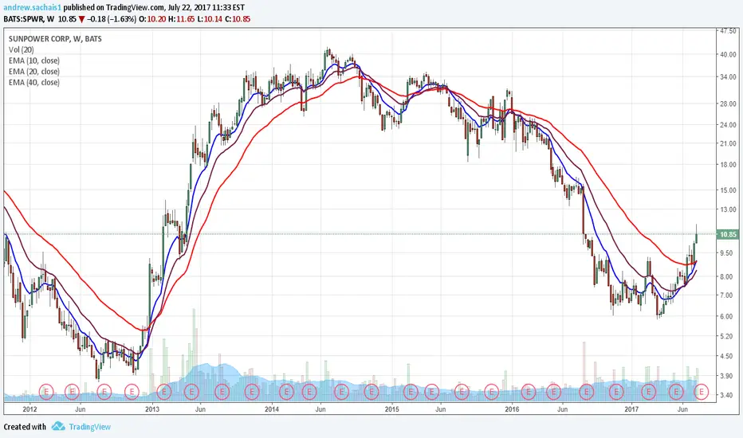Click the 3.40 price axis label
The height and width of the screenshot is (438, 743).
(726, 395)
